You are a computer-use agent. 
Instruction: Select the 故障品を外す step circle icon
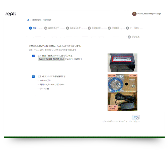68,28
